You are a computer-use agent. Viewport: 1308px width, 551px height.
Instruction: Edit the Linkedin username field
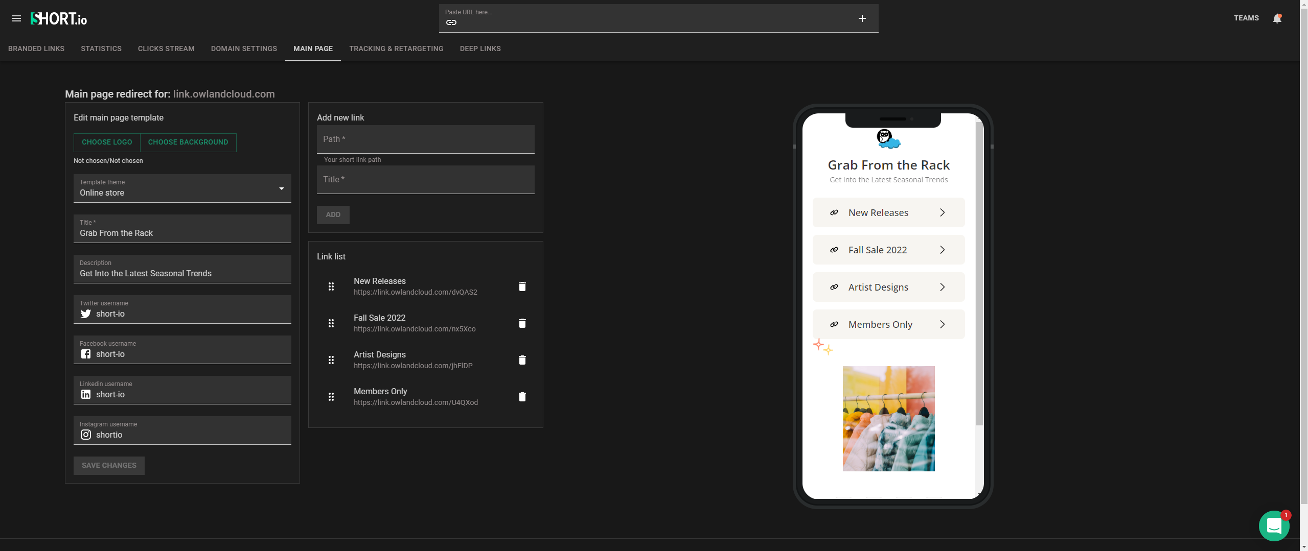click(182, 390)
